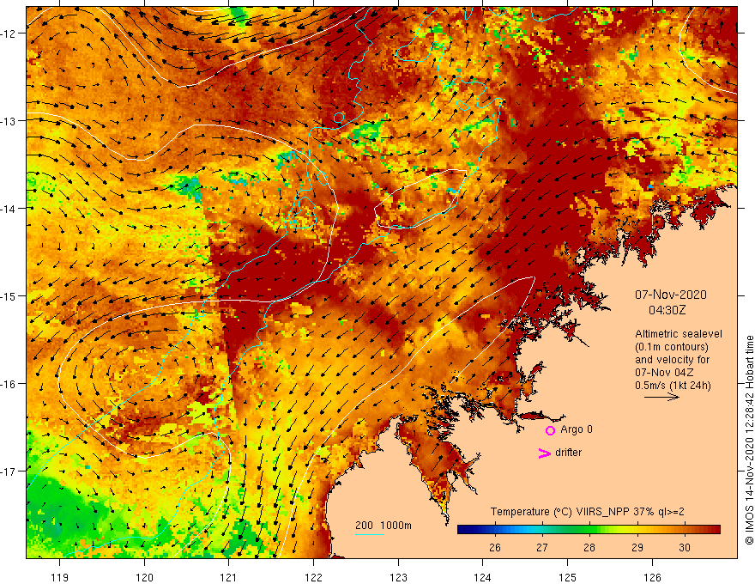Click the magenta drifter legend symbol
755x584 pixels.
544,453
